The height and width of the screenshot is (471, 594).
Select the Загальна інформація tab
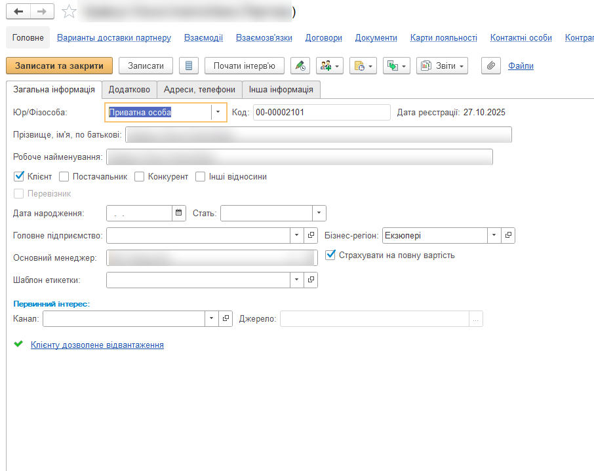click(x=54, y=90)
